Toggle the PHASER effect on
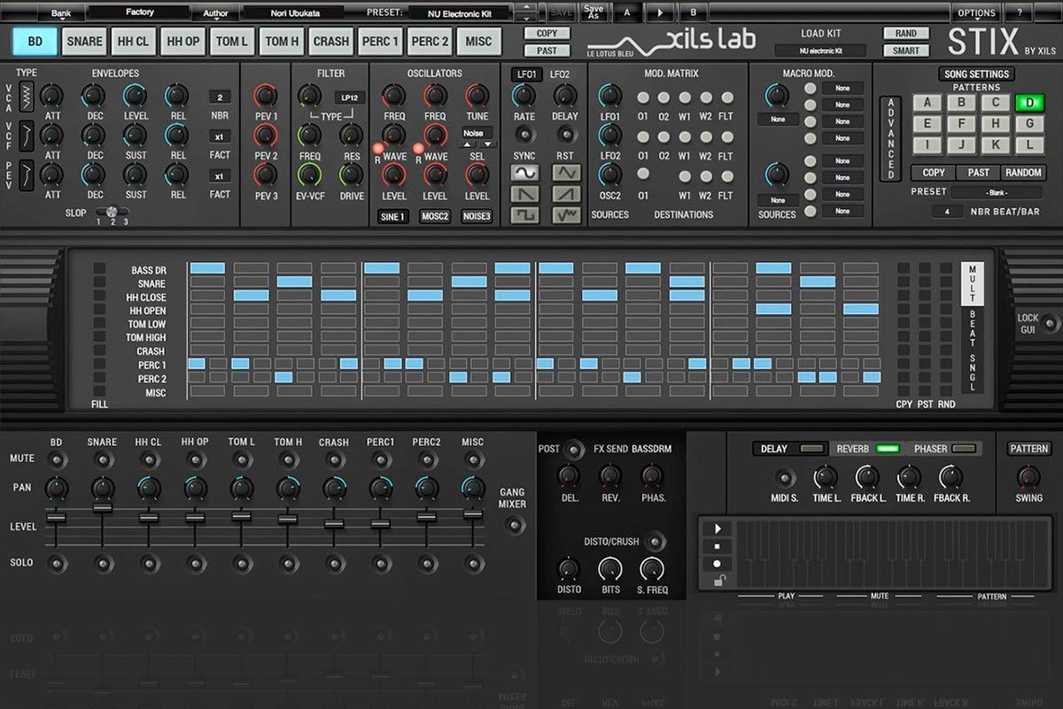 point(964,449)
